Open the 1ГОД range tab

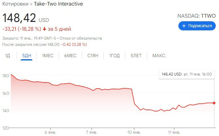pos(114,56)
